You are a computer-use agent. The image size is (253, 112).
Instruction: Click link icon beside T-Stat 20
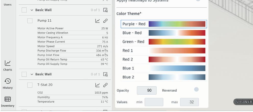click(x=105, y=85)
